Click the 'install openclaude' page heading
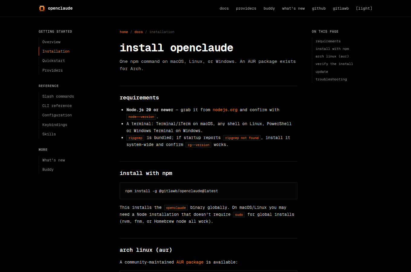The width and height of the screenshot is (411, 272). [x=176, y=48]
